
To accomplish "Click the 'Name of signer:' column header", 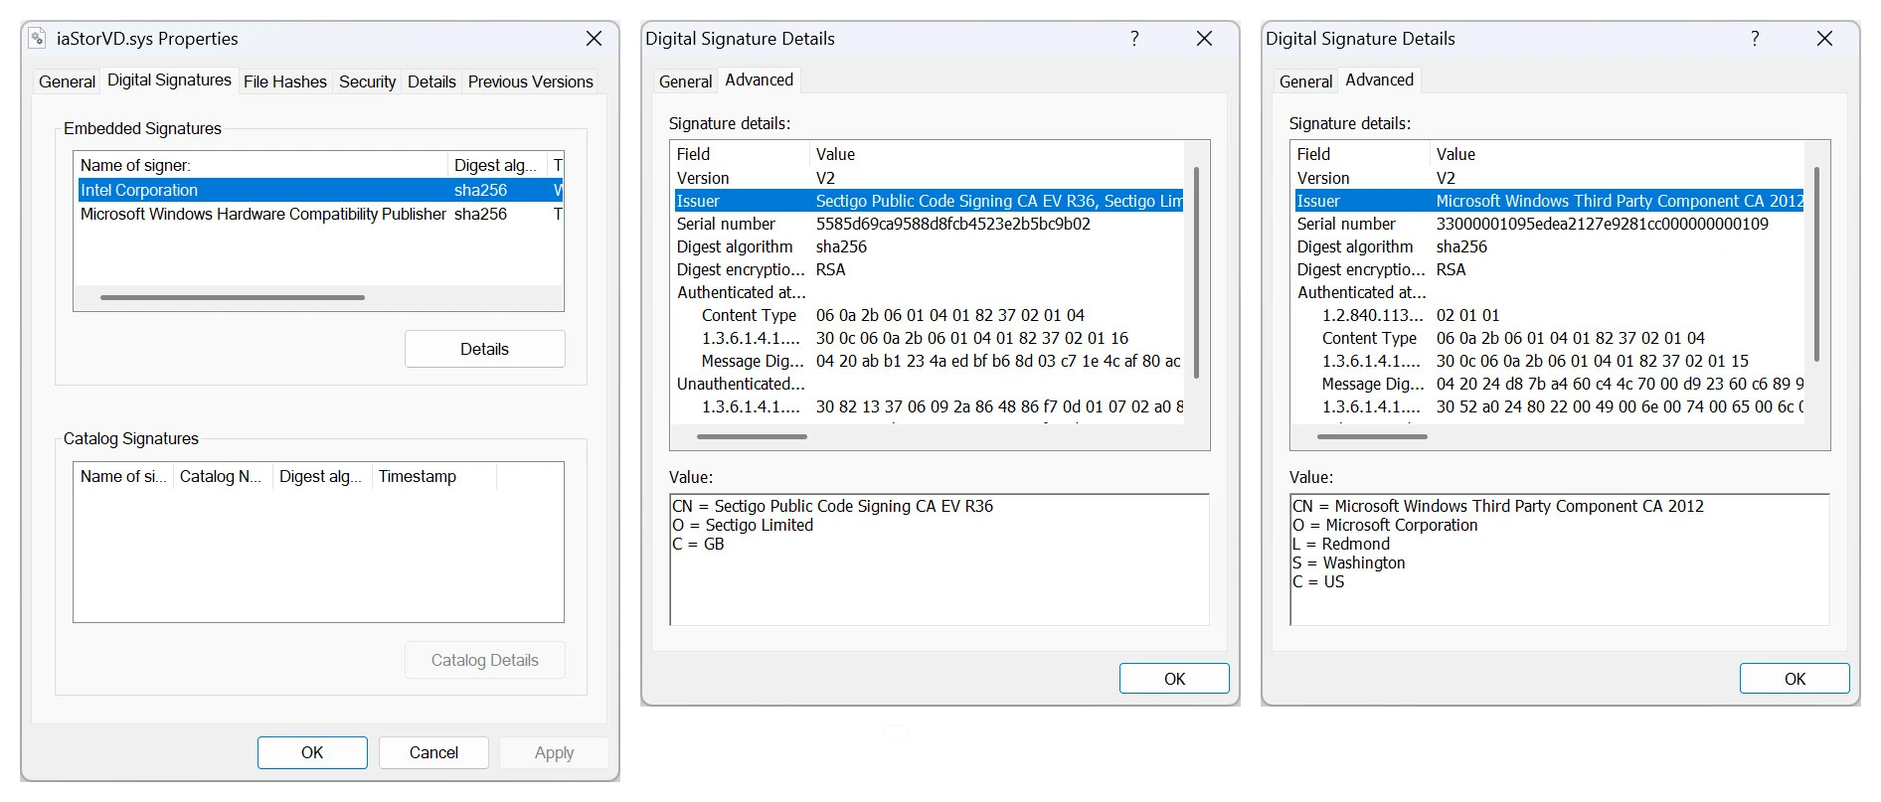I will 261,165.
